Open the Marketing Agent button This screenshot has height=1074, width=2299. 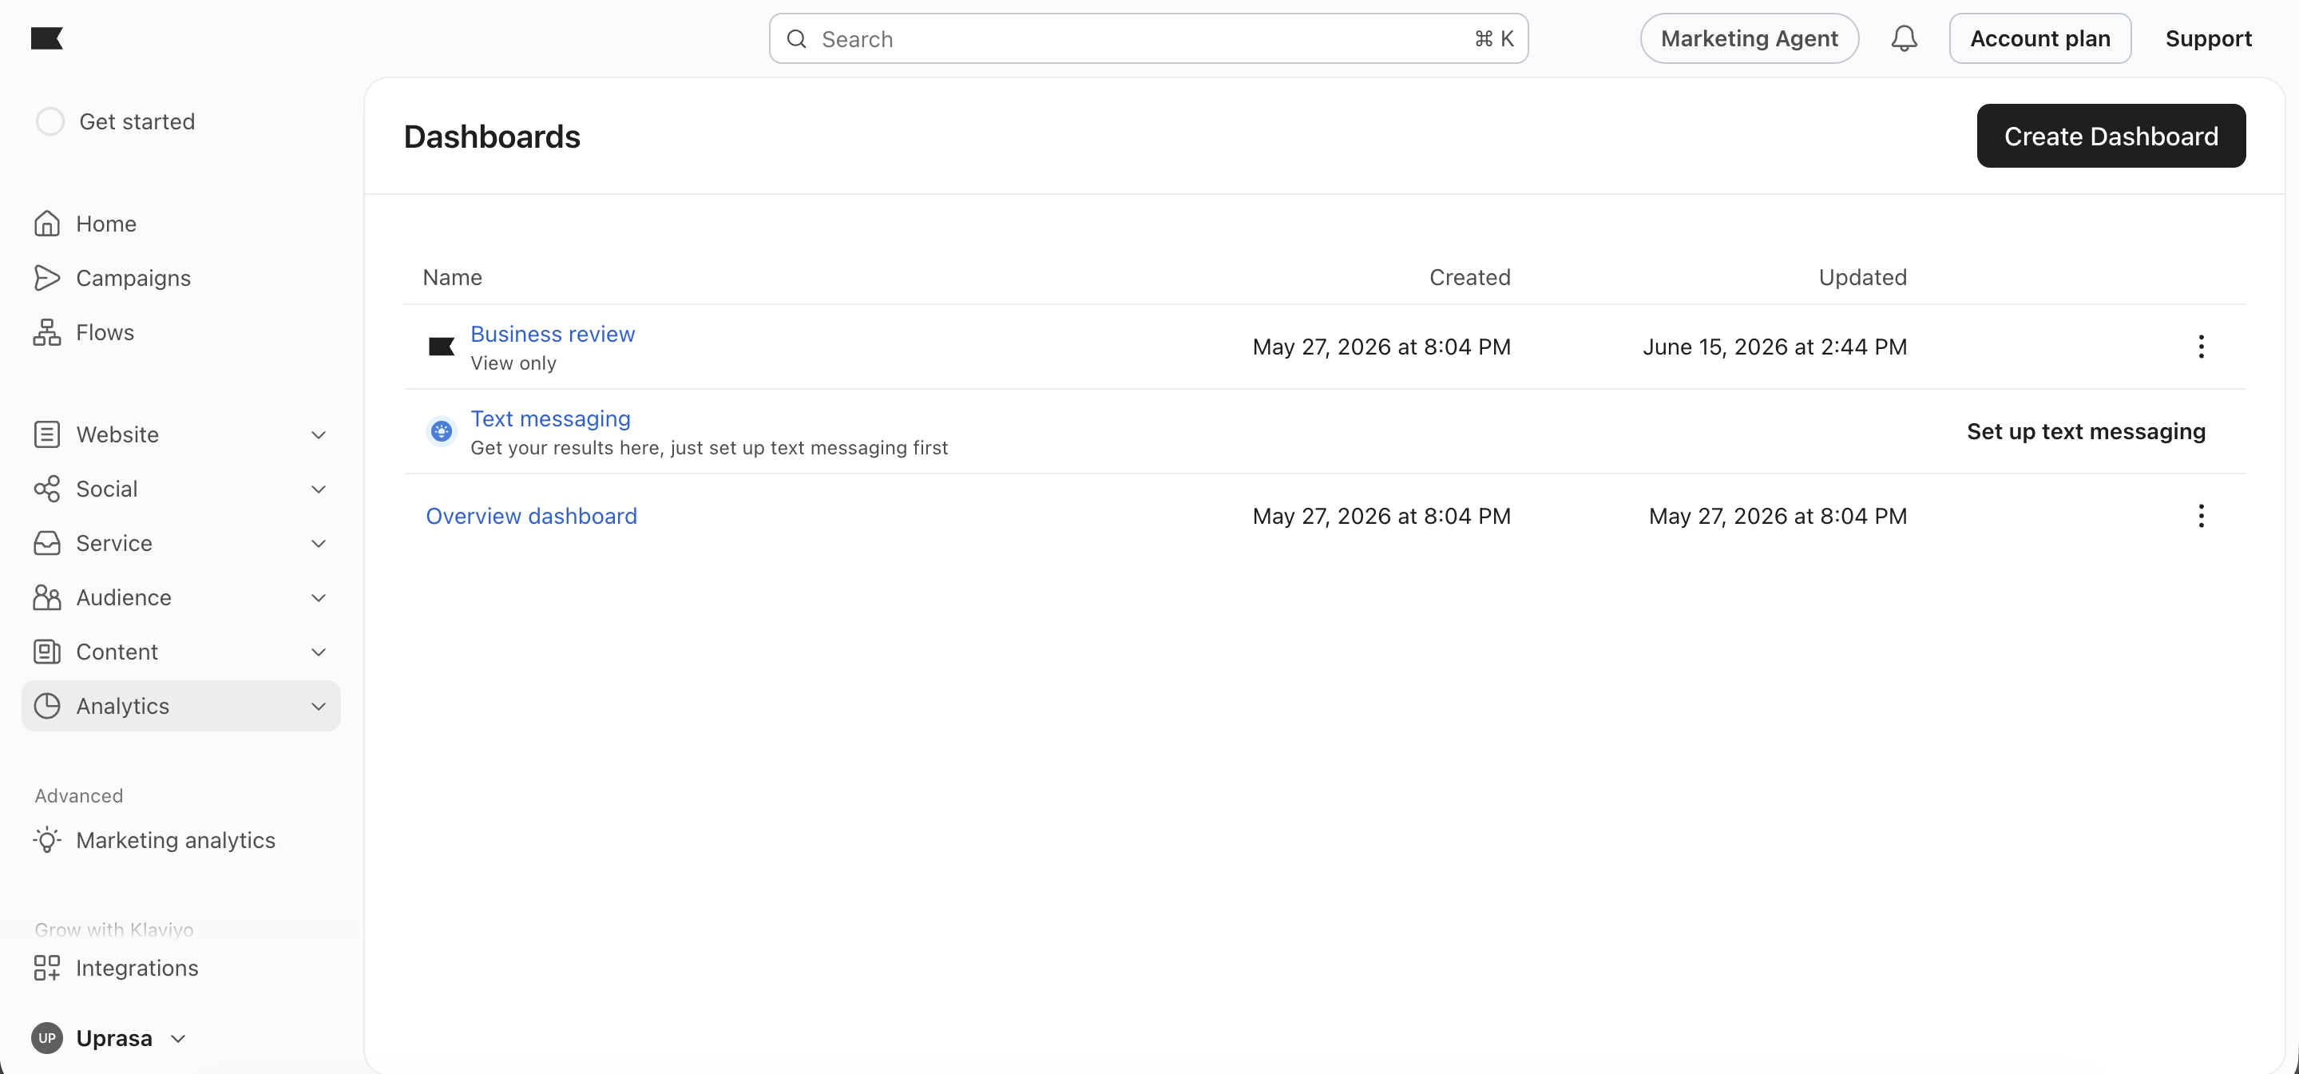[1750, 38]
